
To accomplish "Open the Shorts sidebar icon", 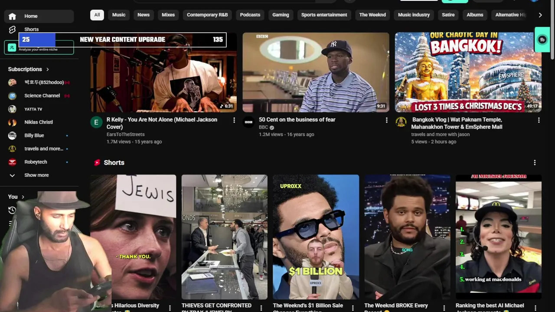I will 12,29.
